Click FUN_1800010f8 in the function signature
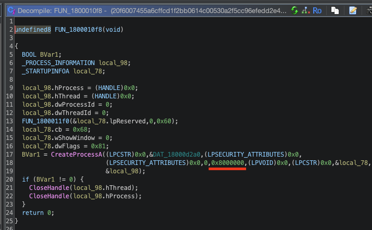 (x=78, y=30)
